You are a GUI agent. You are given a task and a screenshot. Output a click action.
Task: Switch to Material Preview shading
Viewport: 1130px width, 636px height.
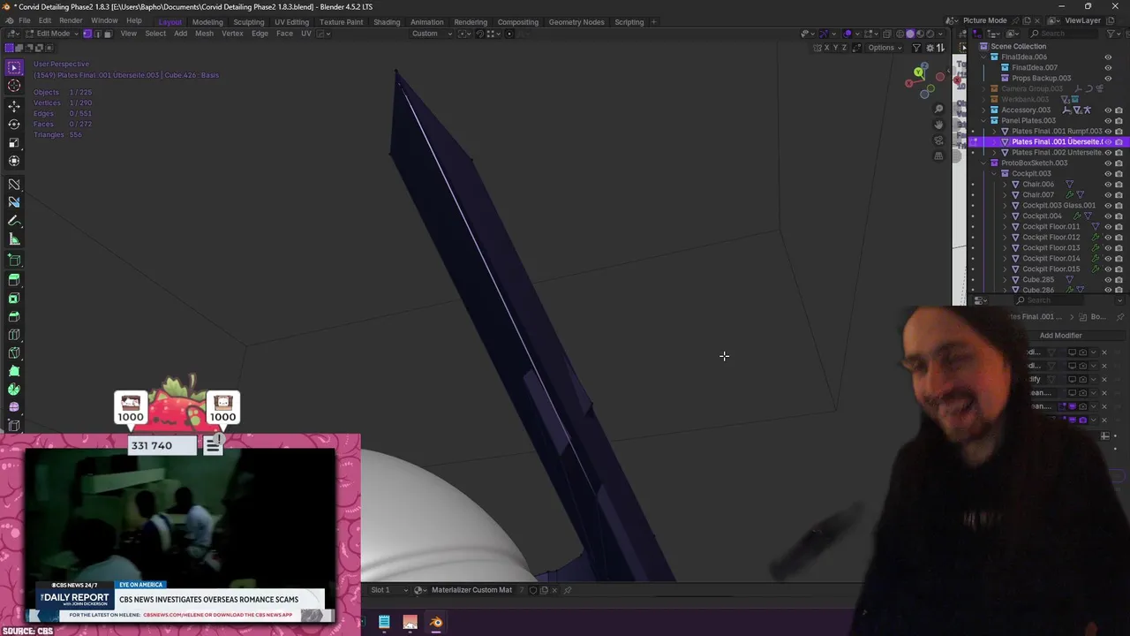pyautogui.click(x=921, y=34)
